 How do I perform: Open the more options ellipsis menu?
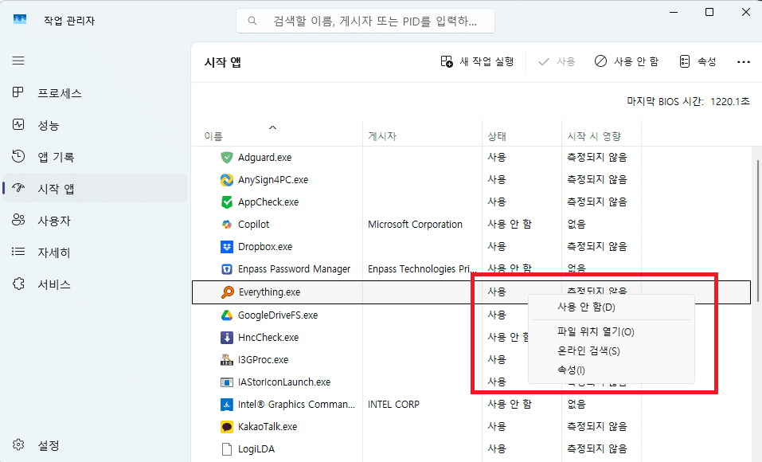744,62
